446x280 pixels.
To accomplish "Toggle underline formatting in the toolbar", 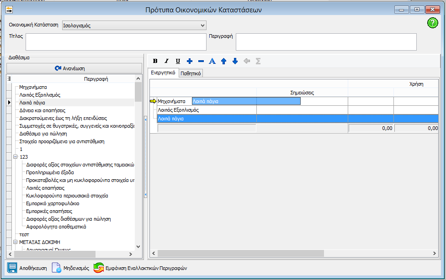I will pyautogui.click(x=178, y=61).
